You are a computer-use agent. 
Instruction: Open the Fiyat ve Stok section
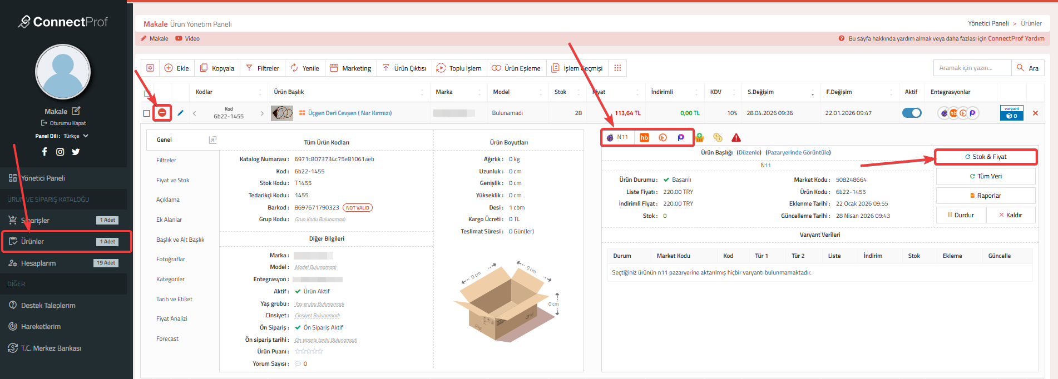[x=172, y=180]
